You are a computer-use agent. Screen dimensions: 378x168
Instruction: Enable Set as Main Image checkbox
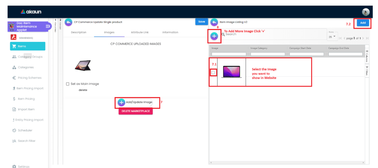tap(68, 84)
